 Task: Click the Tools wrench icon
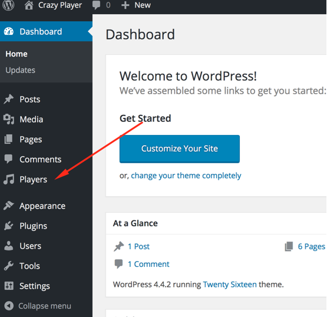[9, 266]
